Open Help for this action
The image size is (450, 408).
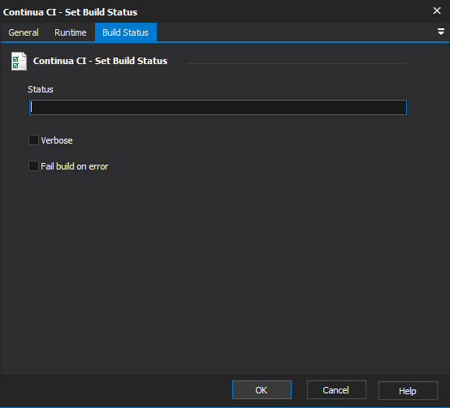tap(408, 390)
